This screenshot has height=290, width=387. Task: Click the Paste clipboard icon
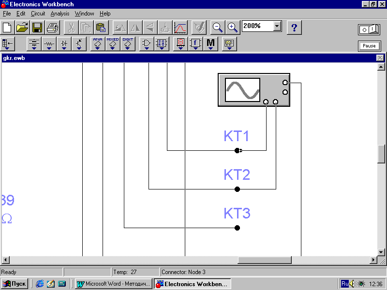[x=101, y=28]
